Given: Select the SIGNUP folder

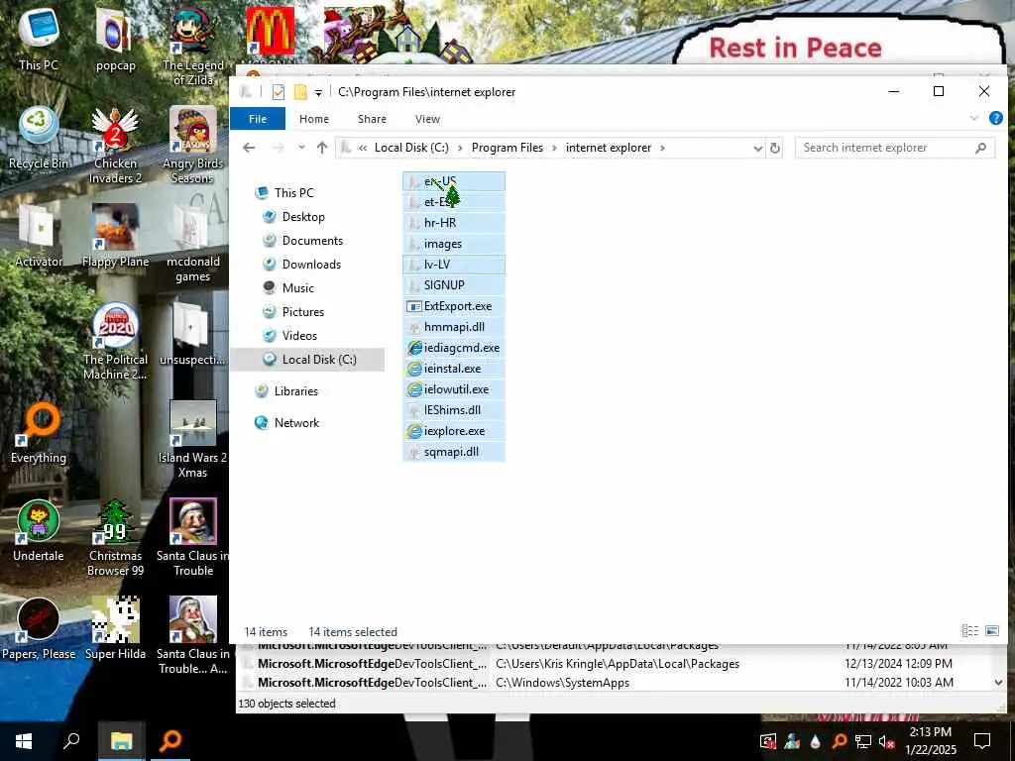Looking at the screenshot, I should pyautogui.click(x=454, y=285).
